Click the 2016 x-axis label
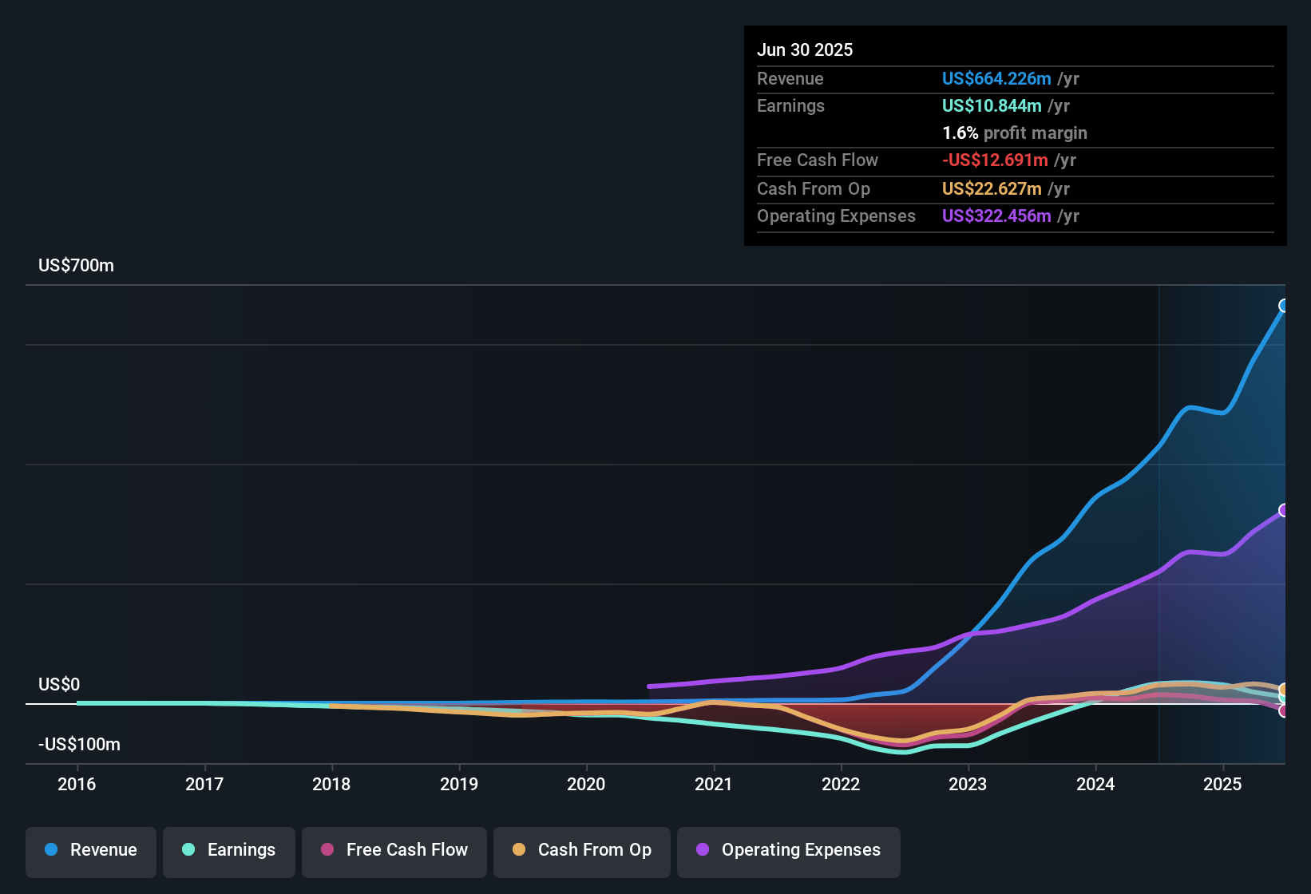 (x=77, y=784)
